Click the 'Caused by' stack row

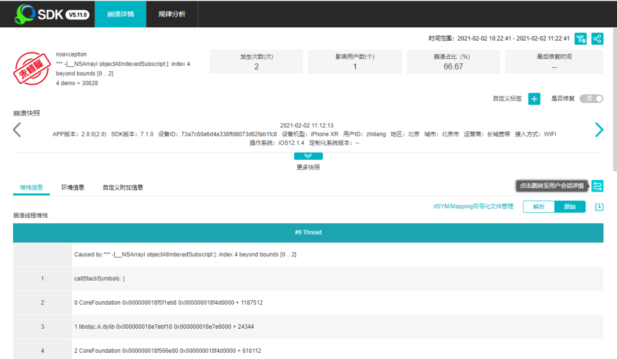click(308, 255)
